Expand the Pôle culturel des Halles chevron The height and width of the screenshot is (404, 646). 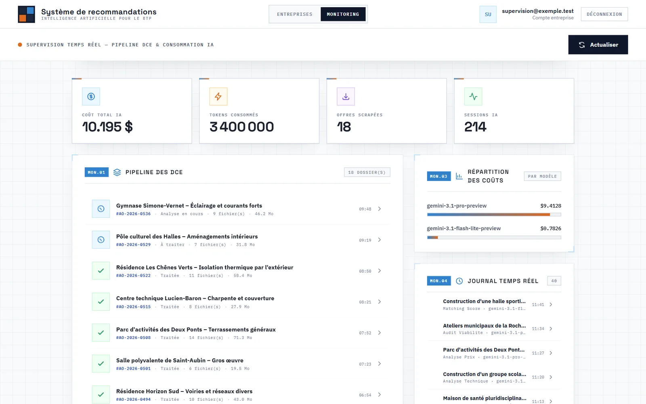click(380, 240)
